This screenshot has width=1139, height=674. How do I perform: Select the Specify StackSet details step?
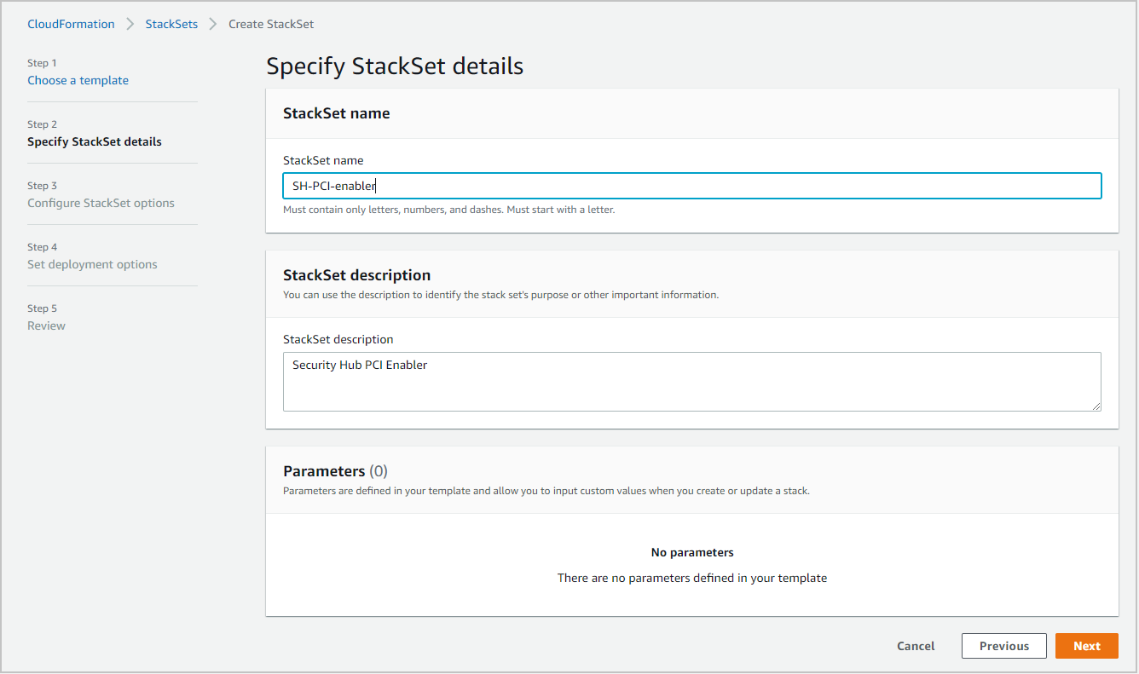[94, 141]
